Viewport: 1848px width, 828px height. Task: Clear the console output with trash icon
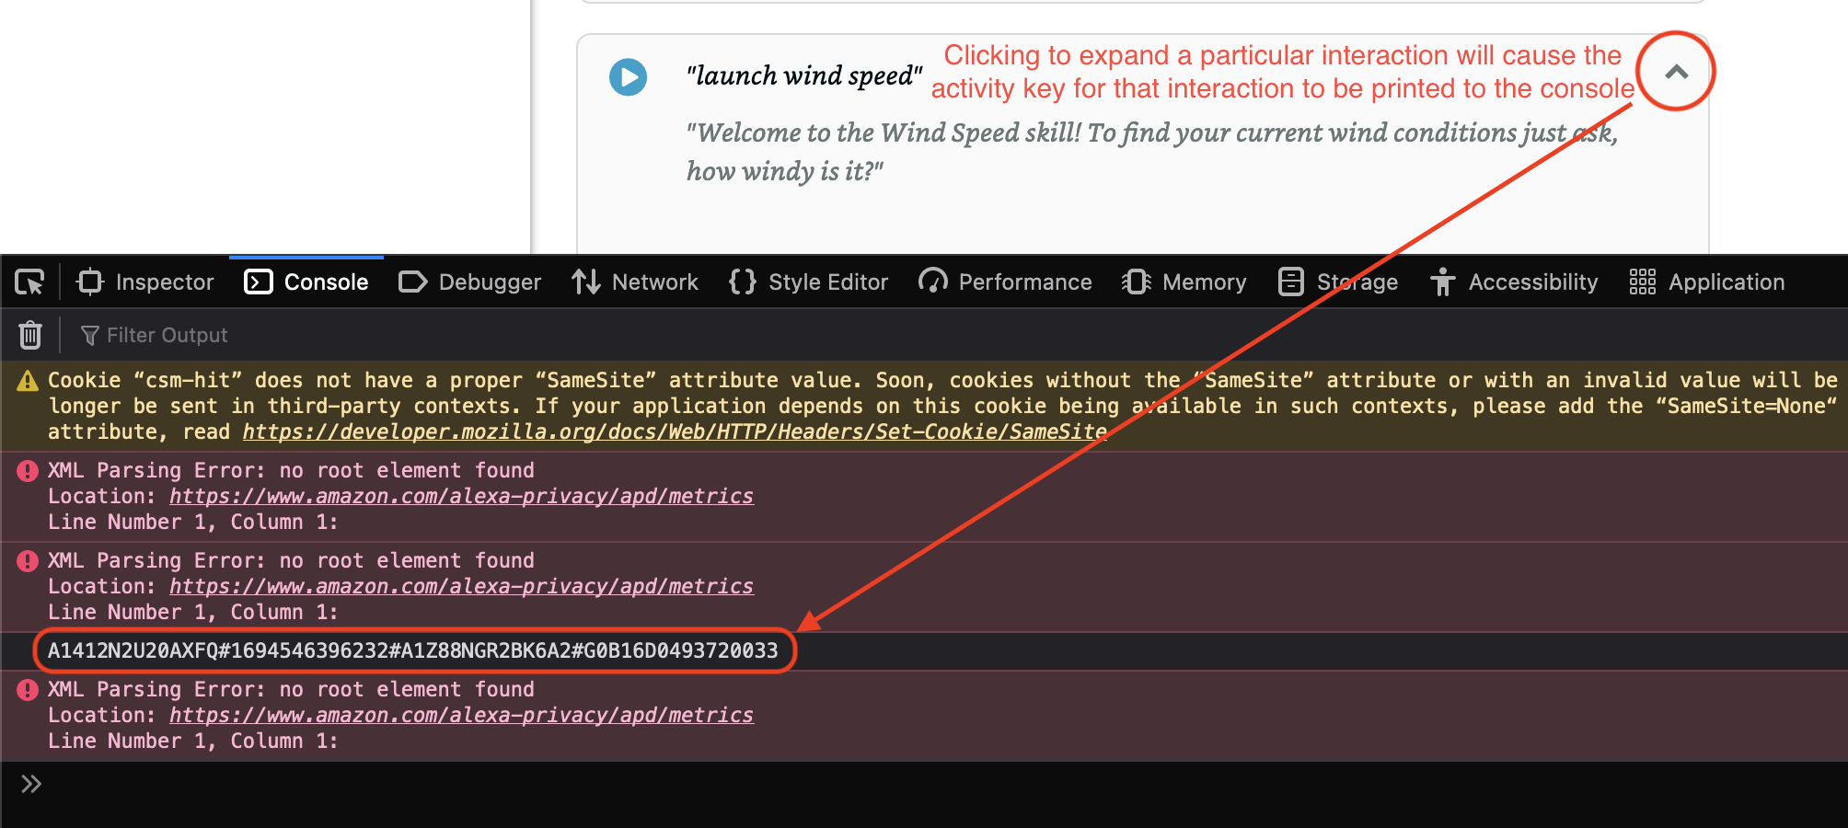[29, 335]
